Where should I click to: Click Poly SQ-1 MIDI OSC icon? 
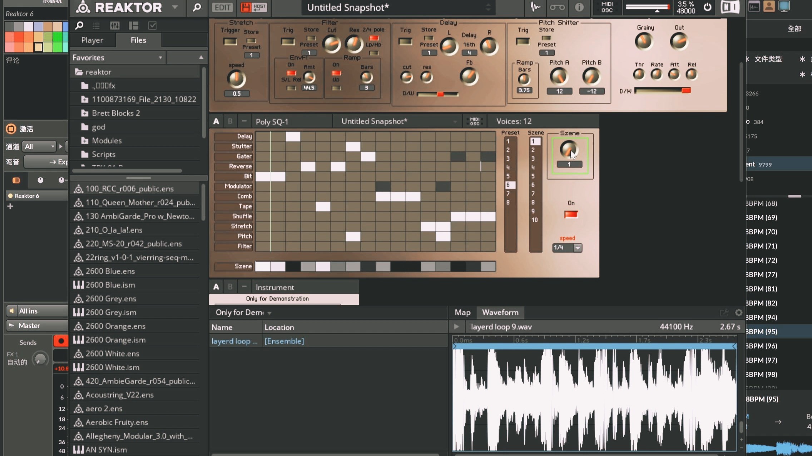pyautogui.click(x=475, y=121)
